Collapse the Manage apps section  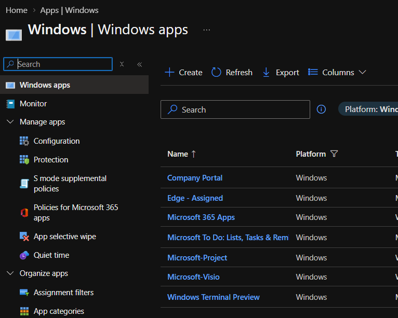(x=10, y=122)
